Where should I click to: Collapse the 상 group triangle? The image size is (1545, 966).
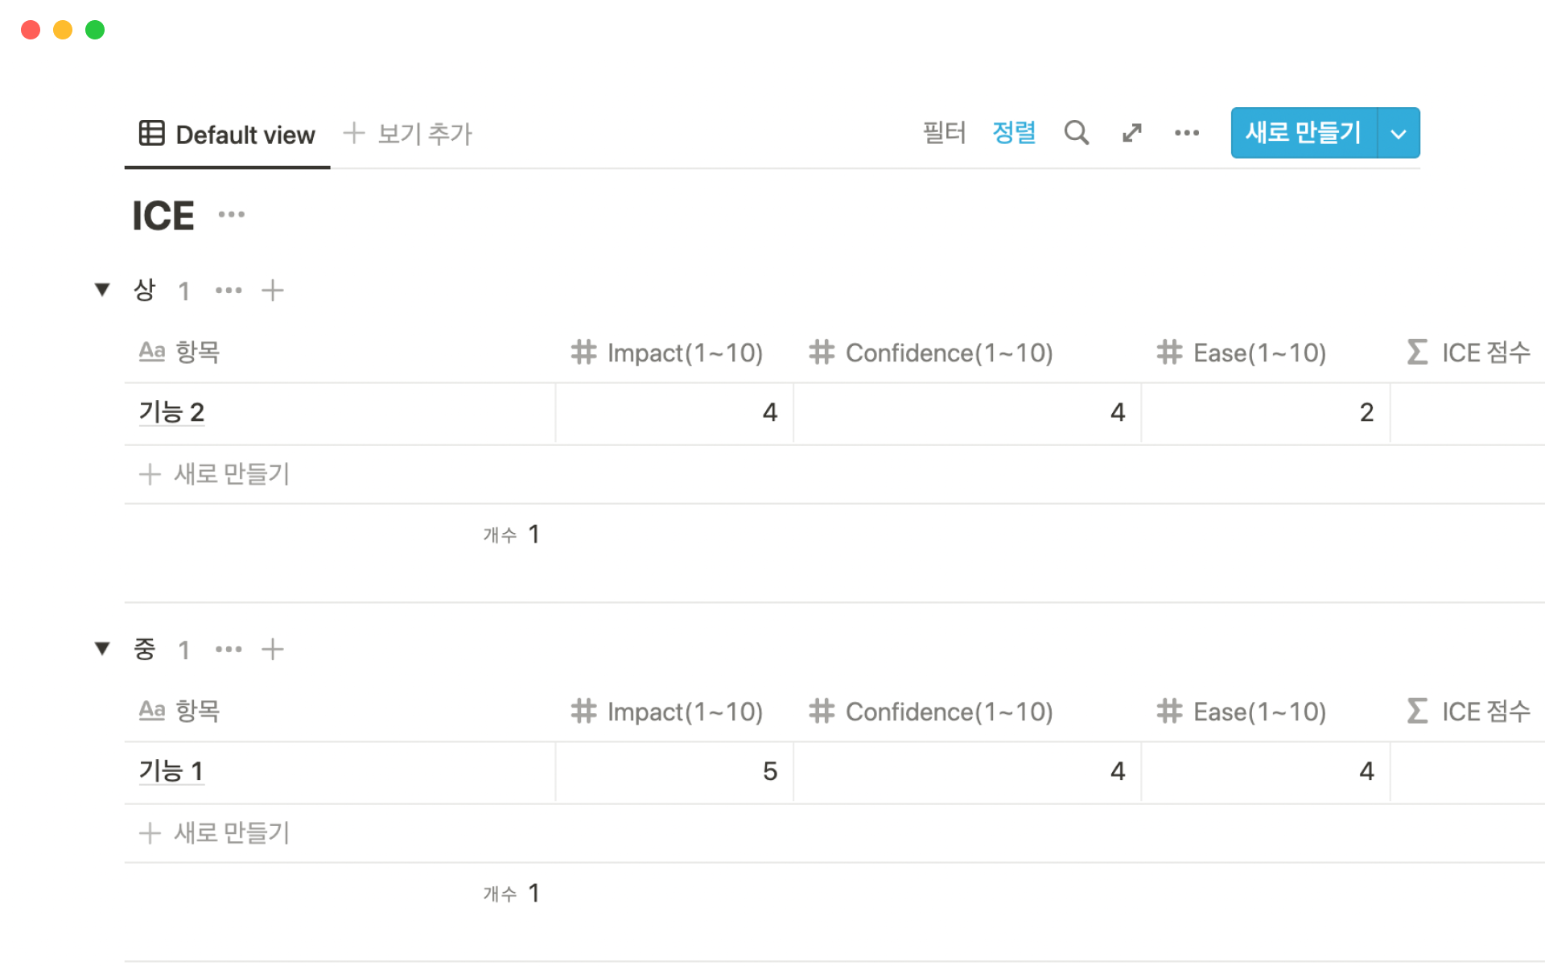[x=102, y=289]
